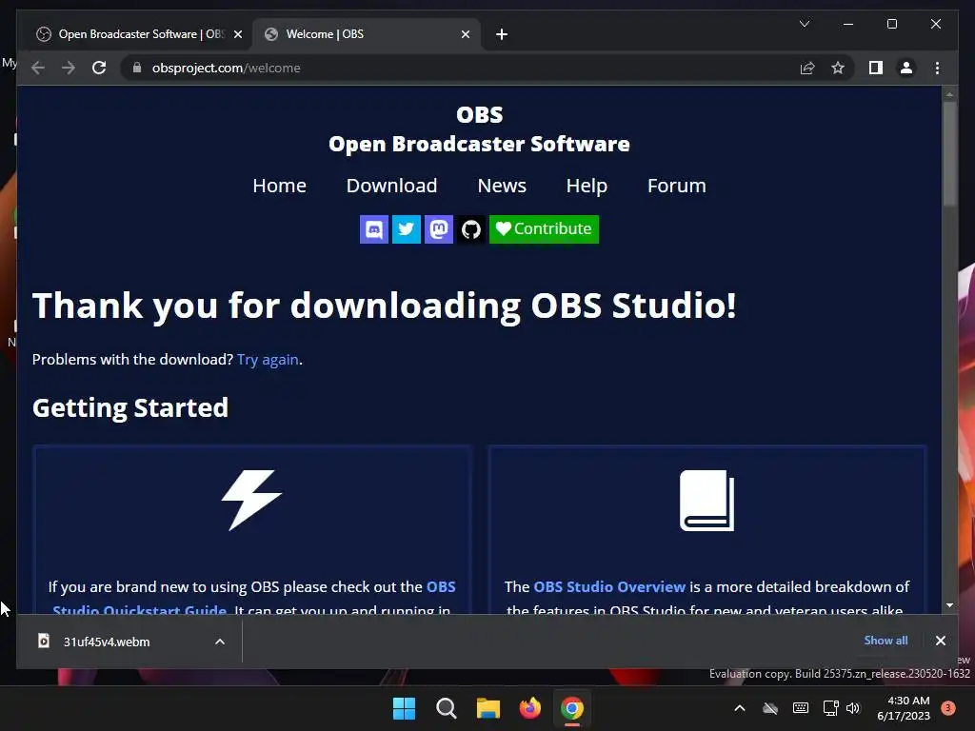Click the Chrome taskbar icon
Viewport: 975px width, 731px height.
572,708
